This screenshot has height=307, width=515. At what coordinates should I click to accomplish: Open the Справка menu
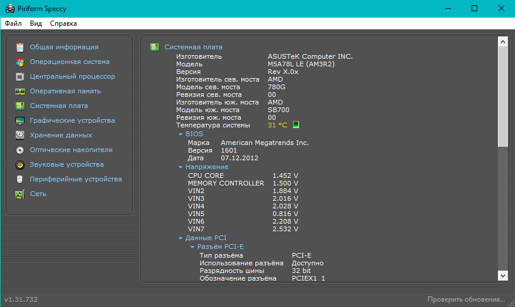click(63, 23)
